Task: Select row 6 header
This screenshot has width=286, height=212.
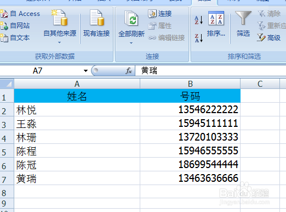Action: (7, 164)
